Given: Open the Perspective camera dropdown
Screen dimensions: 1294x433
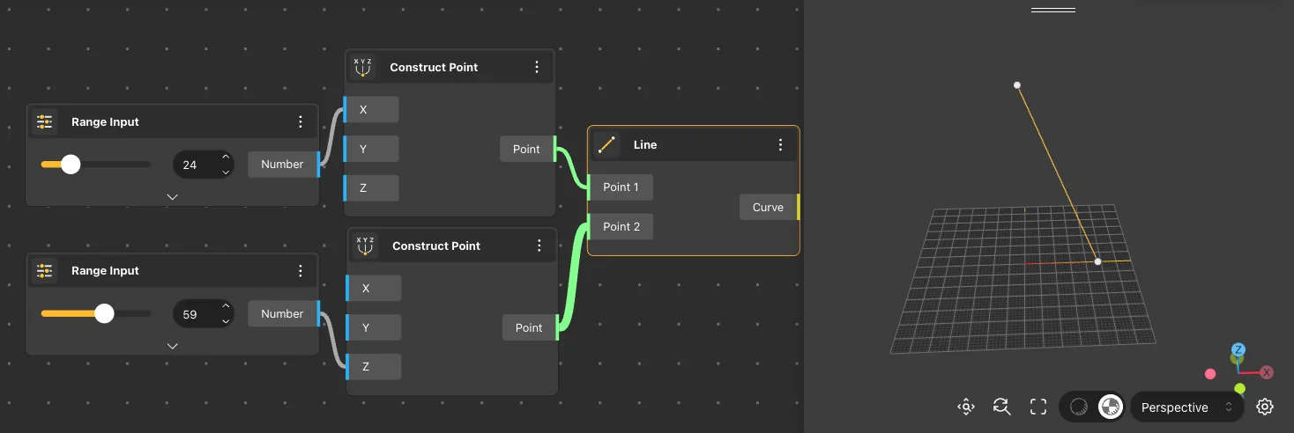Looking at the screenshot, I should coord(1186,407).
